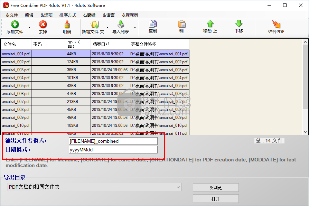Open the 导出目录 output folder dropdown
Screen dimensions: 309x206
click(94, 187)
